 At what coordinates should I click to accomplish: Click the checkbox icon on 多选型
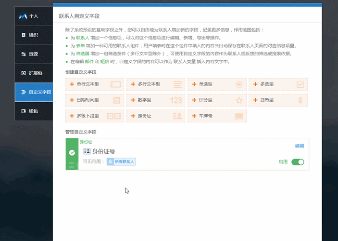[x=300, y=84]
